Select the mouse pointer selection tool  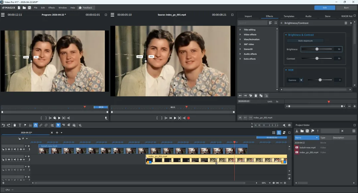pos(58,125)
